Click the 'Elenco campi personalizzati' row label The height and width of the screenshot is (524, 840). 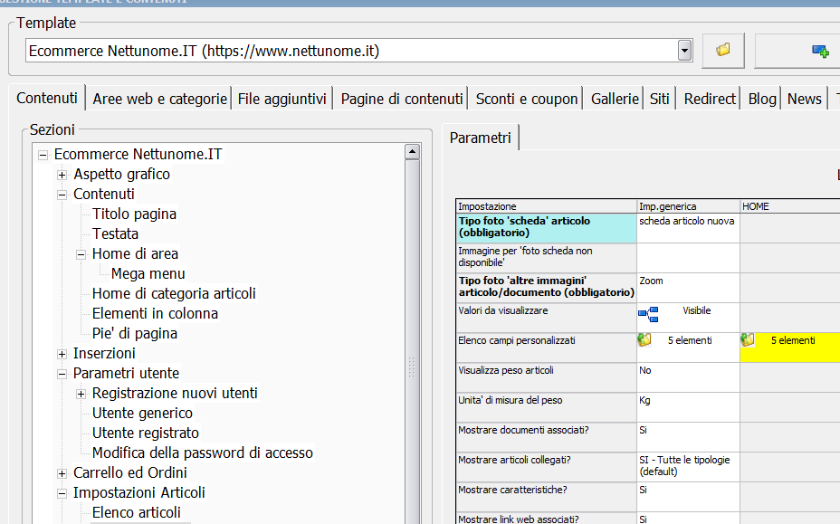point(546,348)
